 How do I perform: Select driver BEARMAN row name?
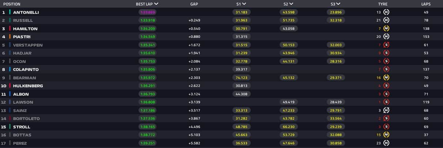(x=24, y=77)
